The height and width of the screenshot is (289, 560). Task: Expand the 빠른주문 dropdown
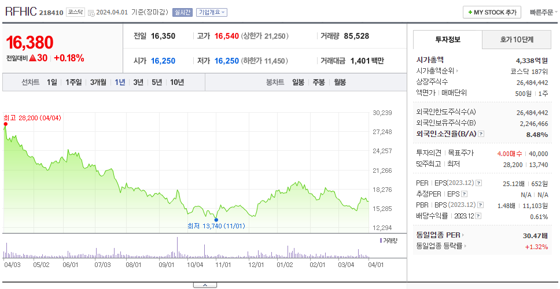pyautogui.click(x=544, y=13)
